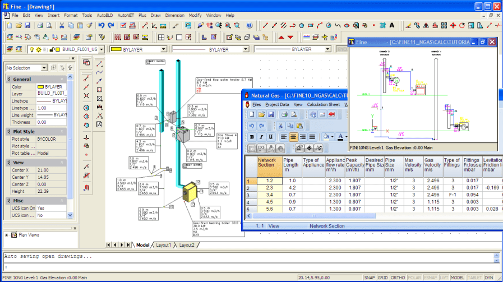Image resolution: width=503 pixels, height=282 pixels.
Task: Click the Network Section column header
Action: [270, 166]
